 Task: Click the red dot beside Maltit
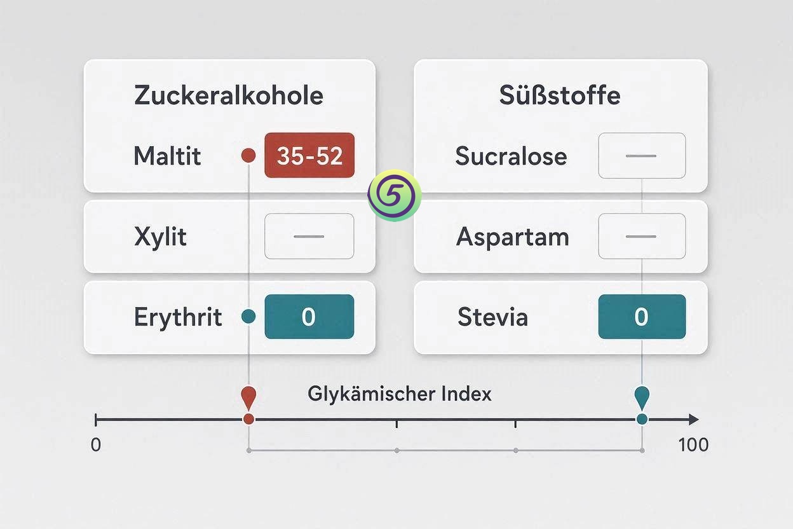249,155
